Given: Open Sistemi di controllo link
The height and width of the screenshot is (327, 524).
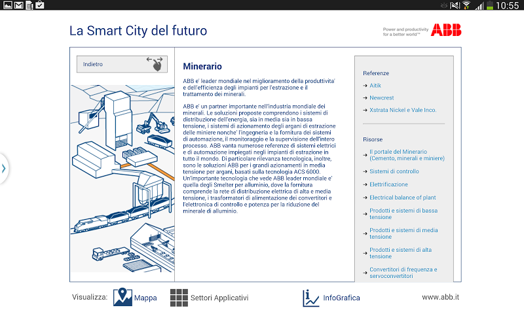Looking at the screenshot, I should pos(394,171).
